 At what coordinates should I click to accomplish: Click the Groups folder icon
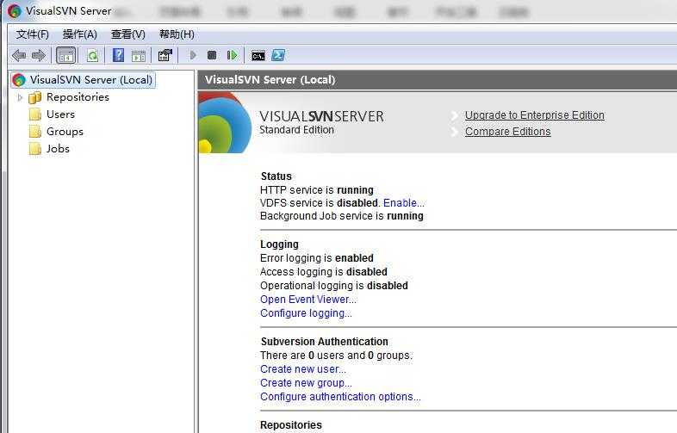[x=35, y=132]
